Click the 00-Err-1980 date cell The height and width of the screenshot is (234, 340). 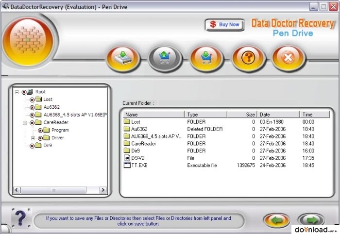pos(272,122)
